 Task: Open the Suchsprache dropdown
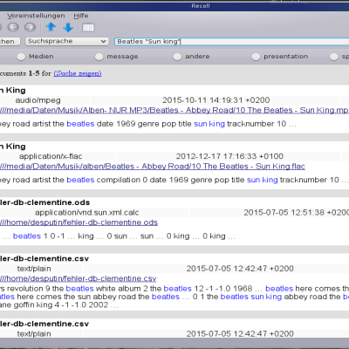click(x=66, y=41)
